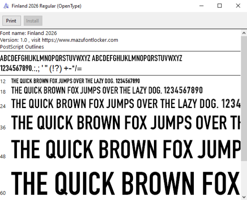Image resolution: width=247 pixels, height=200 pixels.
Task: Click the vertical scrollbar thumb
Action: (244, 99)
